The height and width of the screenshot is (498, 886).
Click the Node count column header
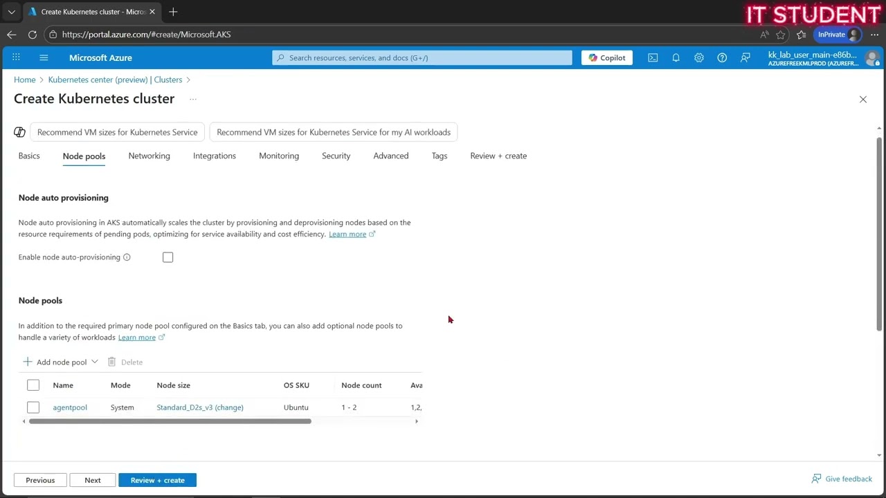[x=361, y=385]
